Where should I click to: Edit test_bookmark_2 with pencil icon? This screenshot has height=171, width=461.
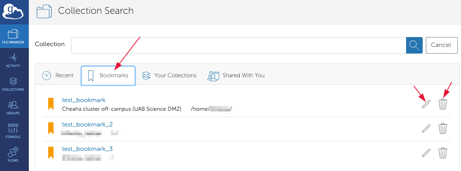tap(426, 128)
